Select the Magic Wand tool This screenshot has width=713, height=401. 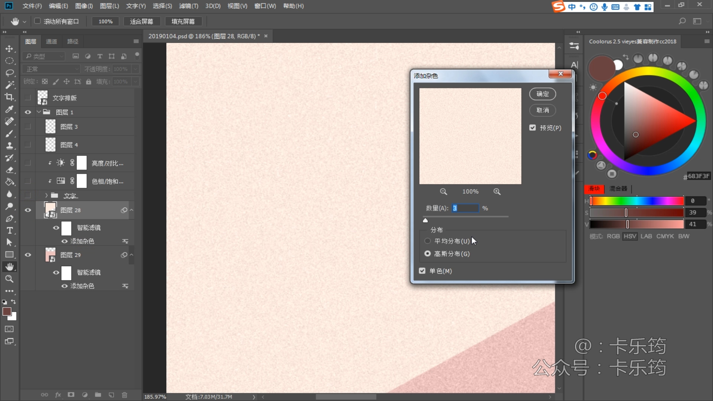coord(9,85)
